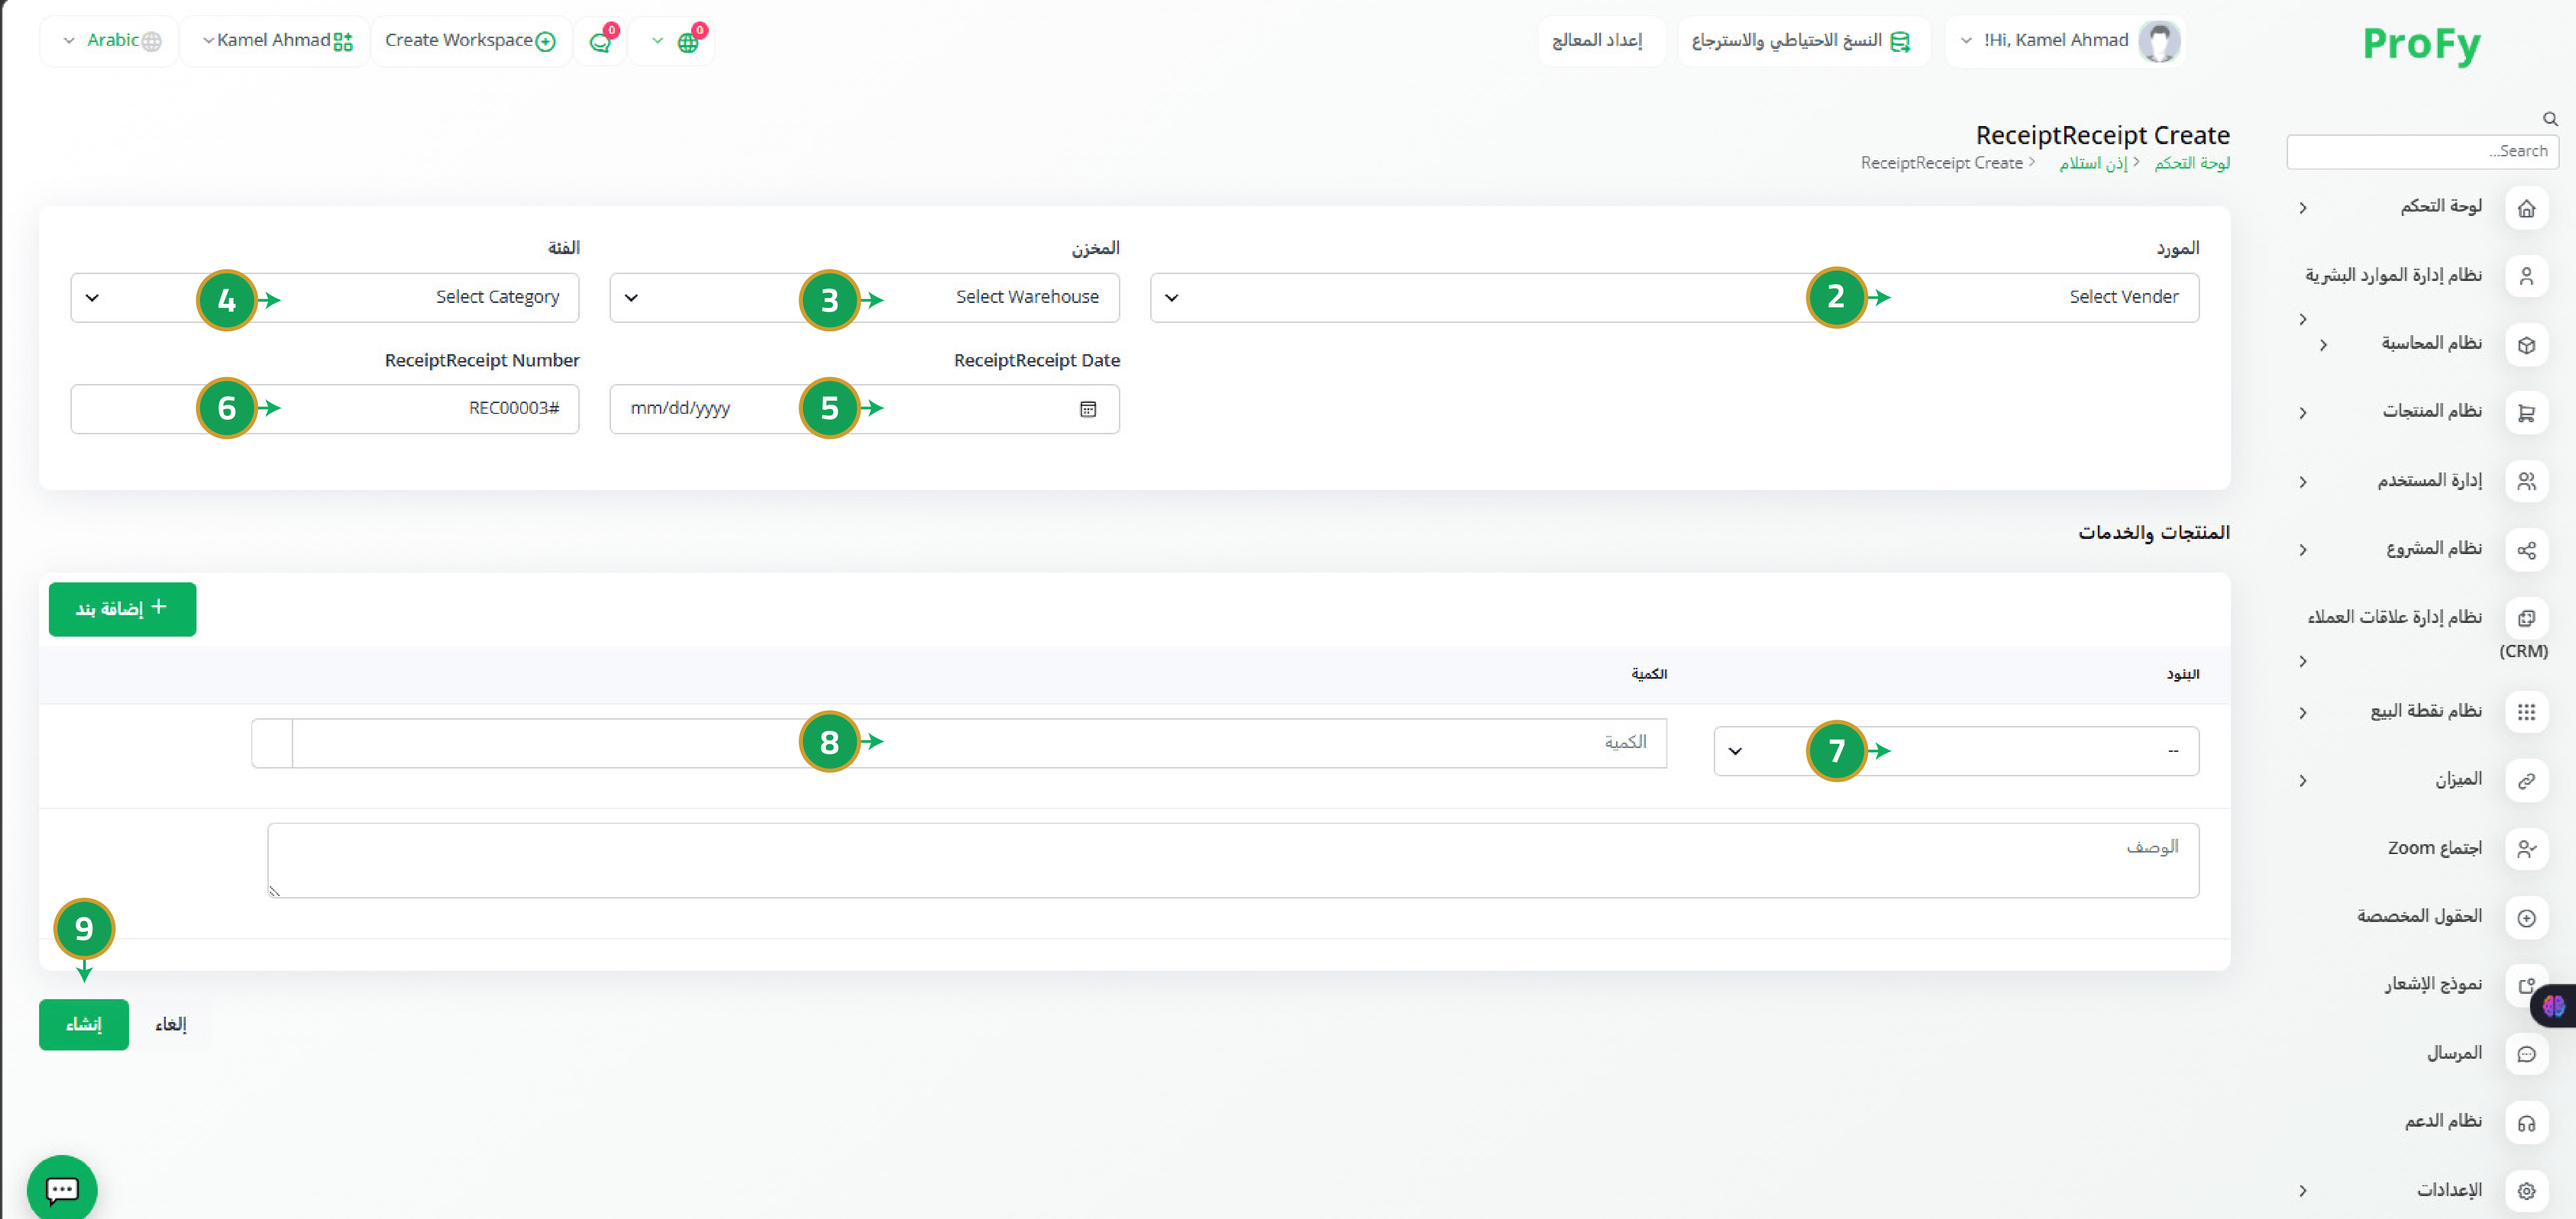Click the products system cart icon
The width and height of the screenshot is (2576, 1219).
pos(2526,413)
